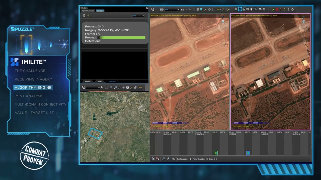Click the timeline zoom in magnifier
The height and width of the screenshot is (180, 321).
[x=168, y=159]
